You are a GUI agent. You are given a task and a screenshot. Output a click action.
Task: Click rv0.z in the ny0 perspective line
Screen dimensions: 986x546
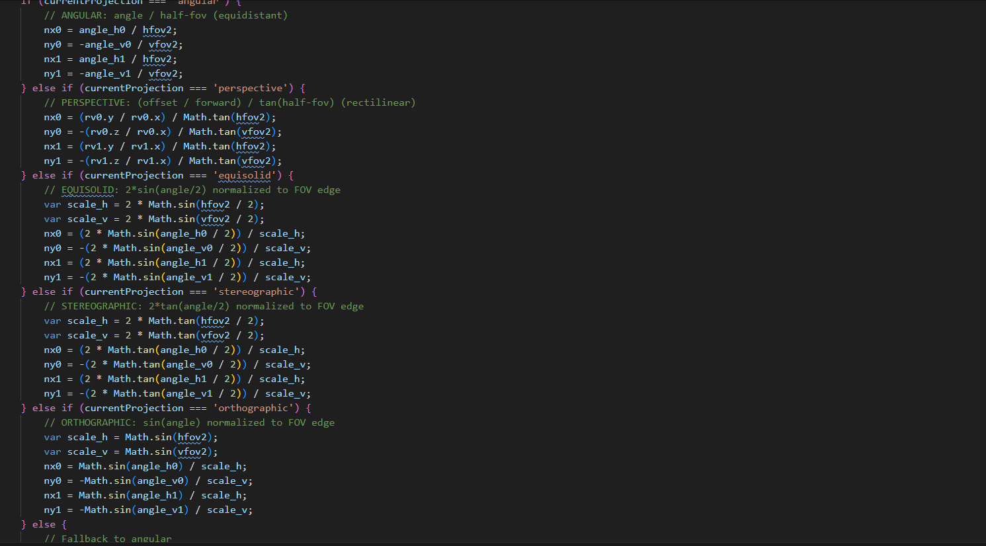coord(105,132)
